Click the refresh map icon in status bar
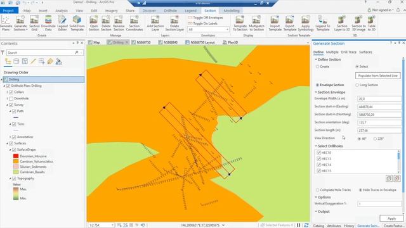406x228 pixels. pos(306,225)
